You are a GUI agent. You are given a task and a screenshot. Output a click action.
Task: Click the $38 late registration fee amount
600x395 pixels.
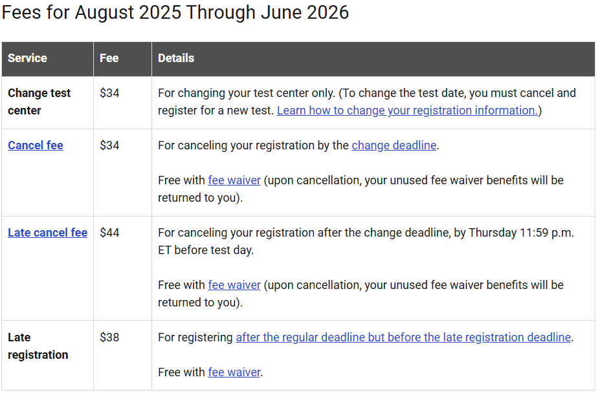(110, 337)
